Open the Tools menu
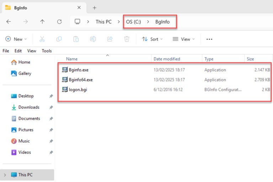Image resolution: width=273 pixels, height=182 pixels. point(47,51)
